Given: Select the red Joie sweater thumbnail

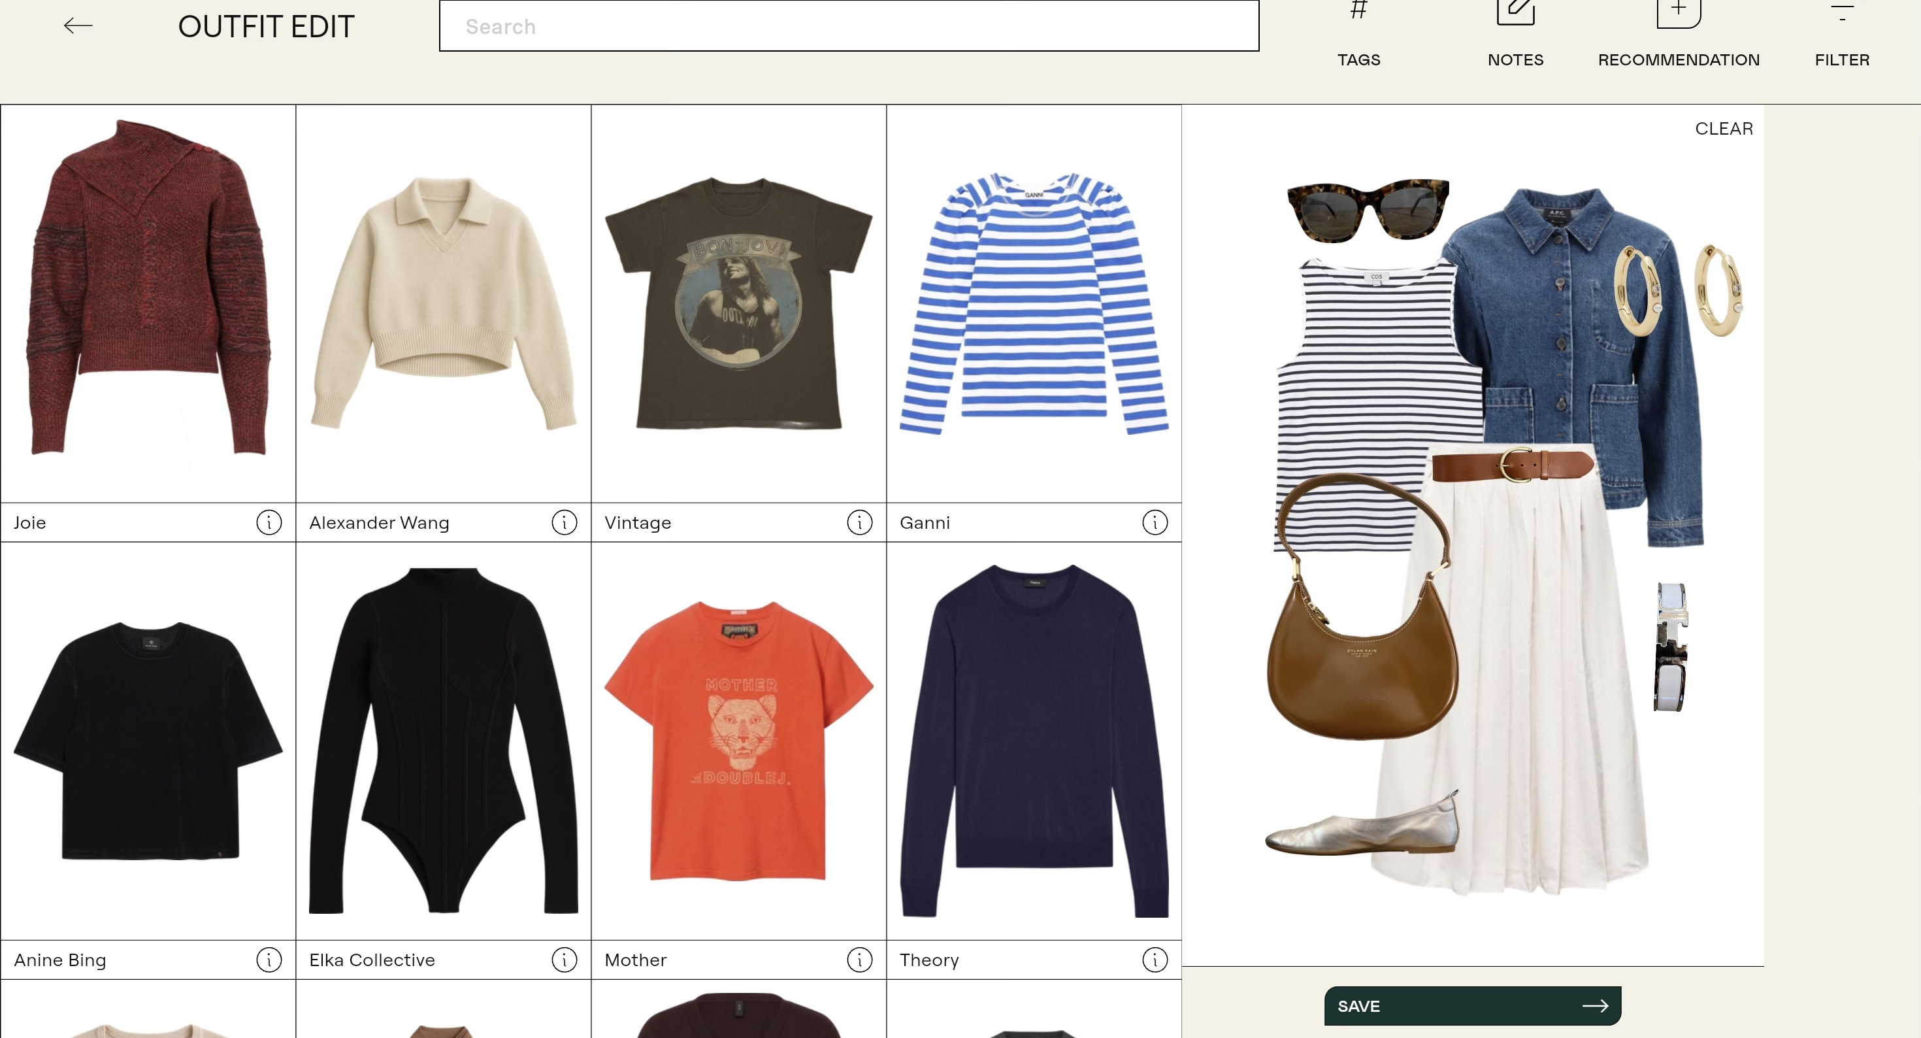Looking at the screenshot, I should 148,299.
